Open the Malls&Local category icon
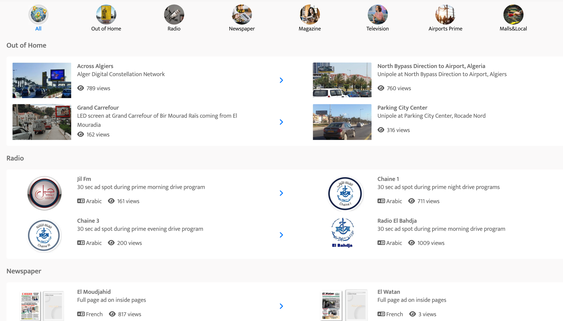The height and width of the screenshot is (321, 563). [x=513, y=14]
